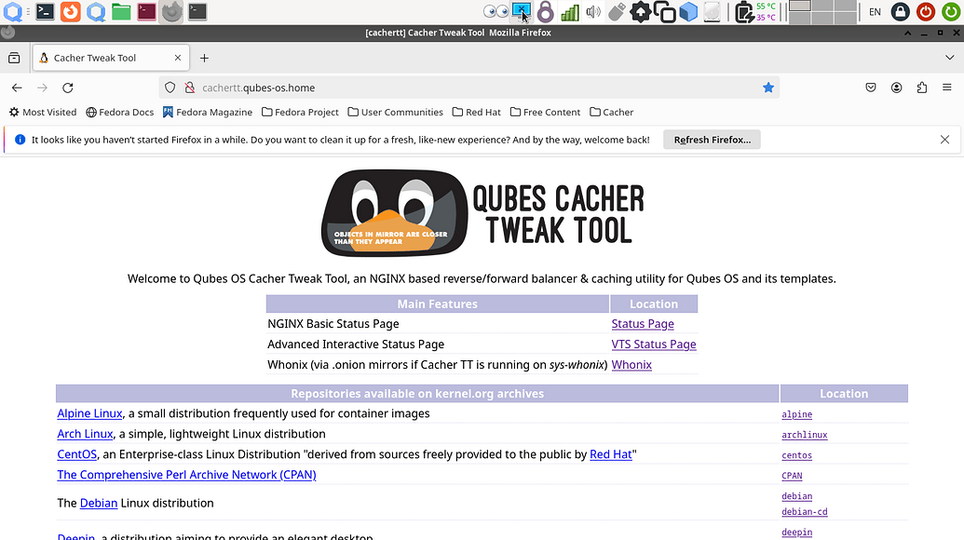Click the Refresh Firefox… button
The image size is (964, 540).
click(x=712, y=140)
